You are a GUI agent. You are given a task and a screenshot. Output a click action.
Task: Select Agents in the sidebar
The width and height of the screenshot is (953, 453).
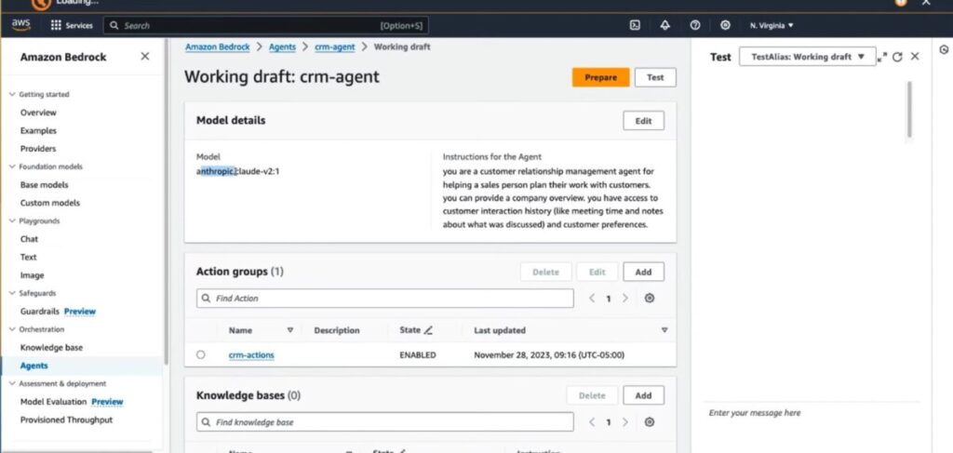pyautogui.click(x=34, y=366)
